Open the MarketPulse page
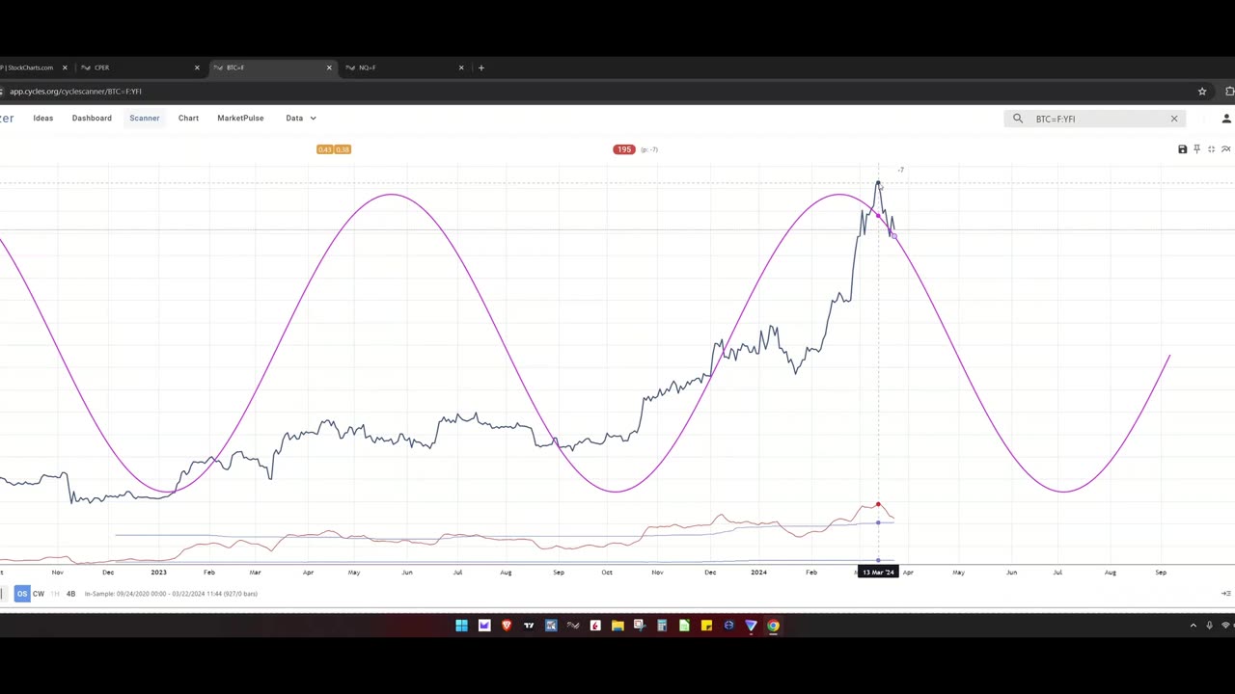Image resolution: width=1235 pixels, height=694 pixels. (x=240, y=118)
